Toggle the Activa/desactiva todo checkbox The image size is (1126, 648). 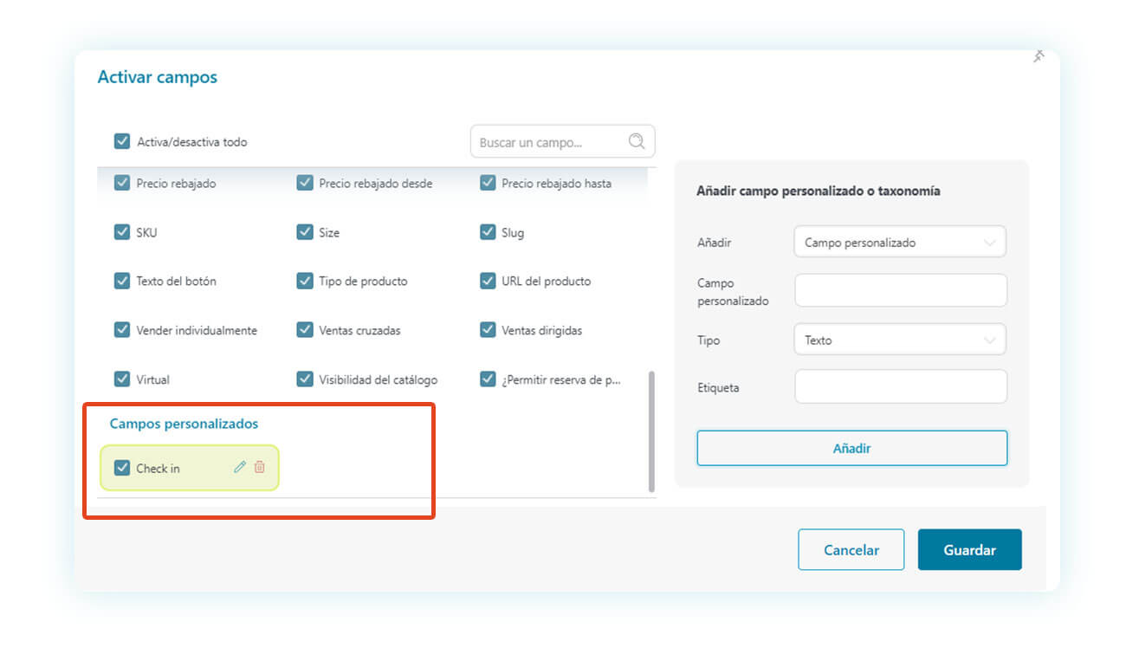(x=122, y=141)
